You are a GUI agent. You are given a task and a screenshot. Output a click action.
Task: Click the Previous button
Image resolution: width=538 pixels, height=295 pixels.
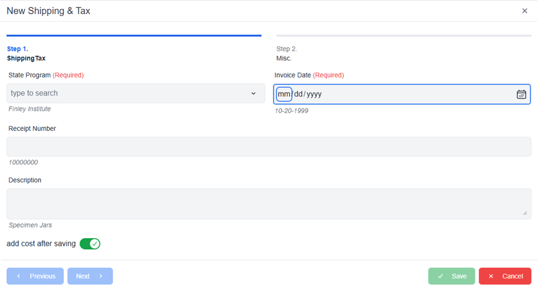click(x=35, y=276)
